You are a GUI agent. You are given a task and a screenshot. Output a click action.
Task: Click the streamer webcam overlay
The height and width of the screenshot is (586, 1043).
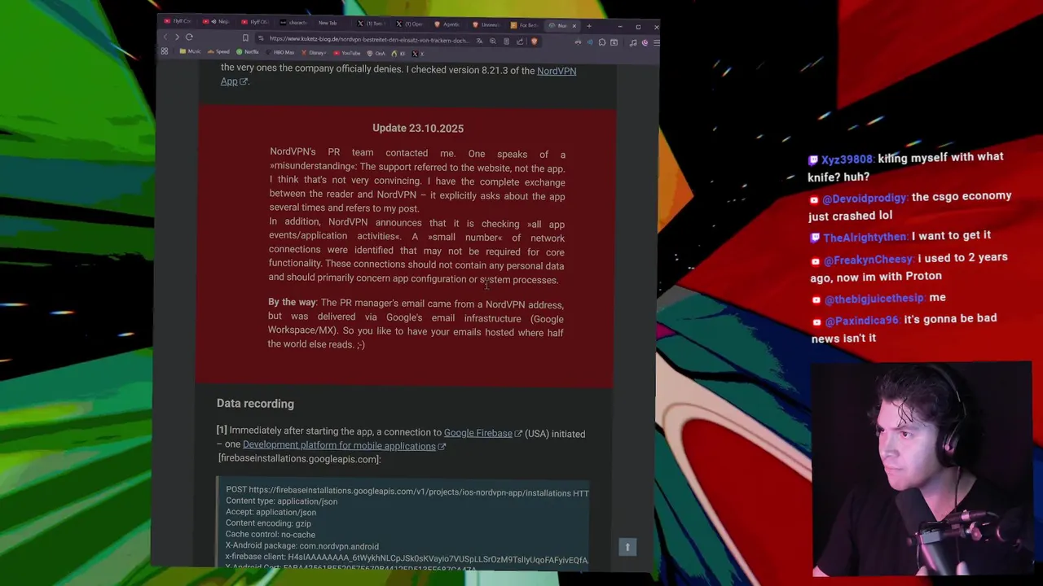(922, 469)
